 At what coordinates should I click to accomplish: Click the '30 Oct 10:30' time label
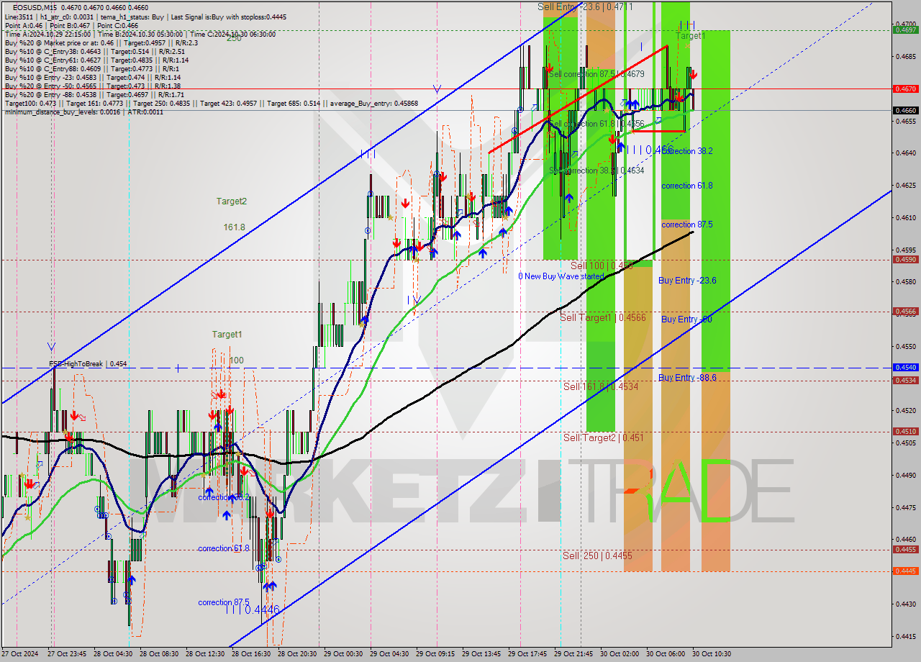point(712,654)
